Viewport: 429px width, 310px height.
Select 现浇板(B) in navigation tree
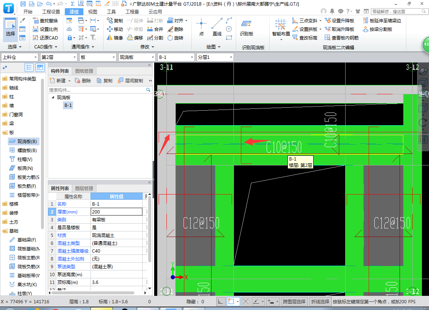pyautogui.click(x=23, y=142)
